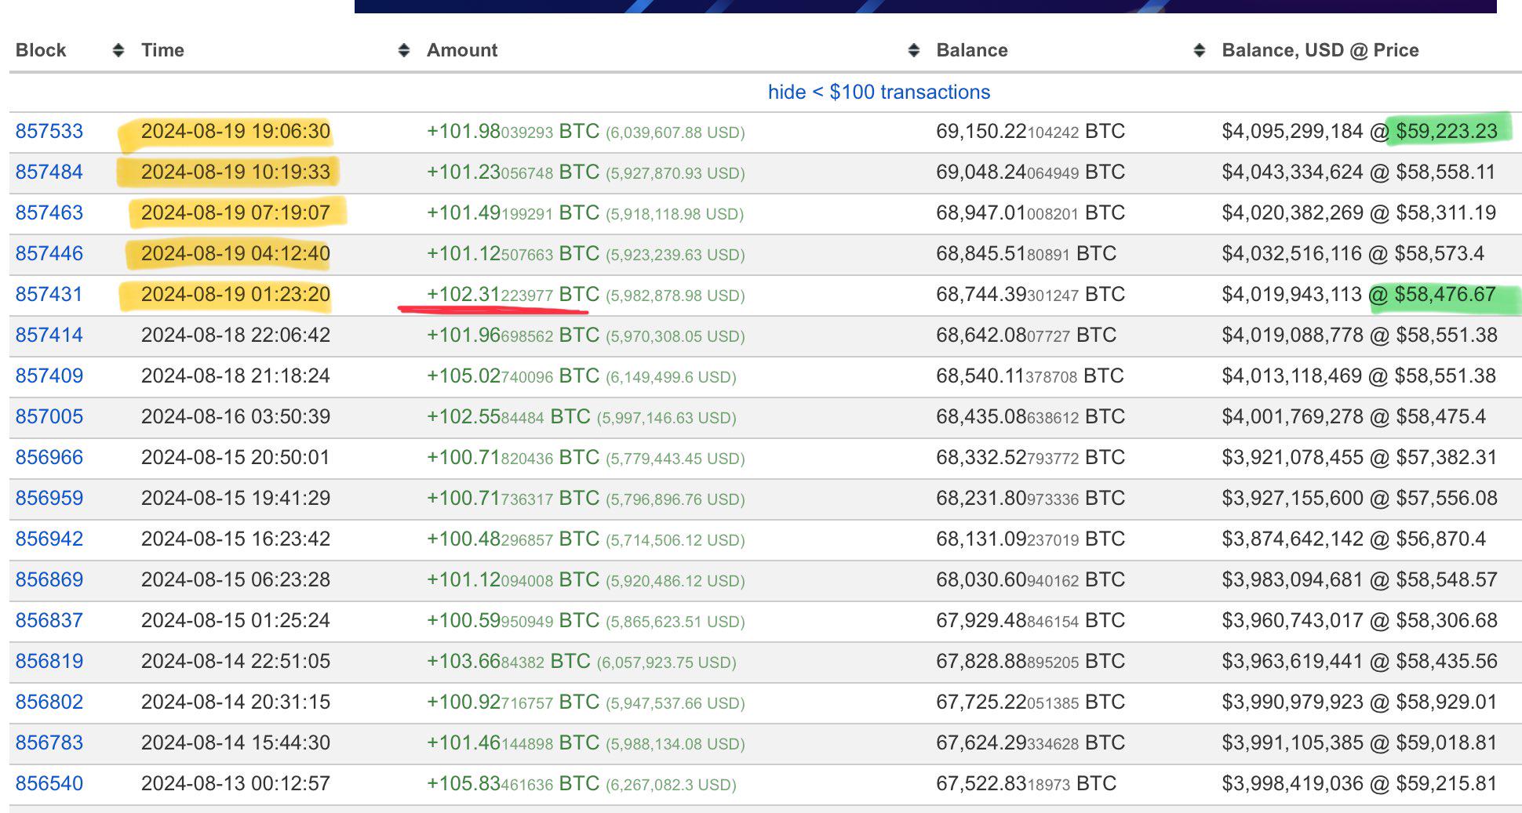
Task: Click price $57,382.31 value
Action: pyautogui.click(x=1447, y=457)
